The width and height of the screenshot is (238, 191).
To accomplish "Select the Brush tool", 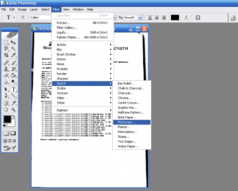I will tap(13, 63).
